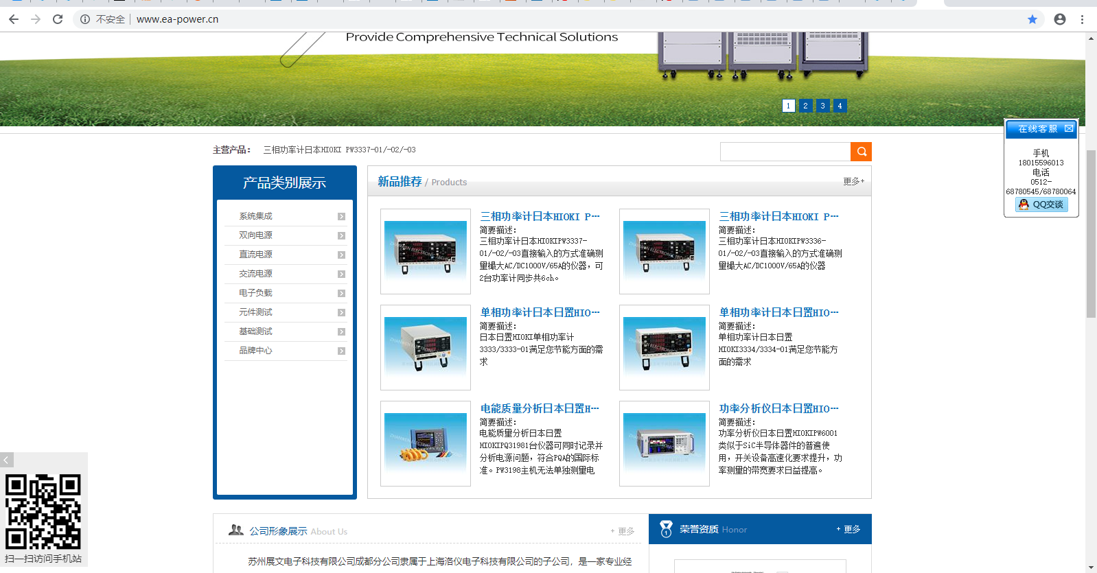The height and width of the screenshot is (573, 1097).
Task: Open PW3337 three-phase power meter thumbnail
Action: coord(426,252)
